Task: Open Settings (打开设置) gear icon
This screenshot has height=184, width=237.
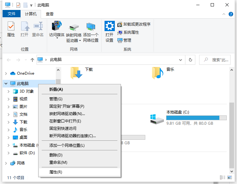Action: point(110,26)
